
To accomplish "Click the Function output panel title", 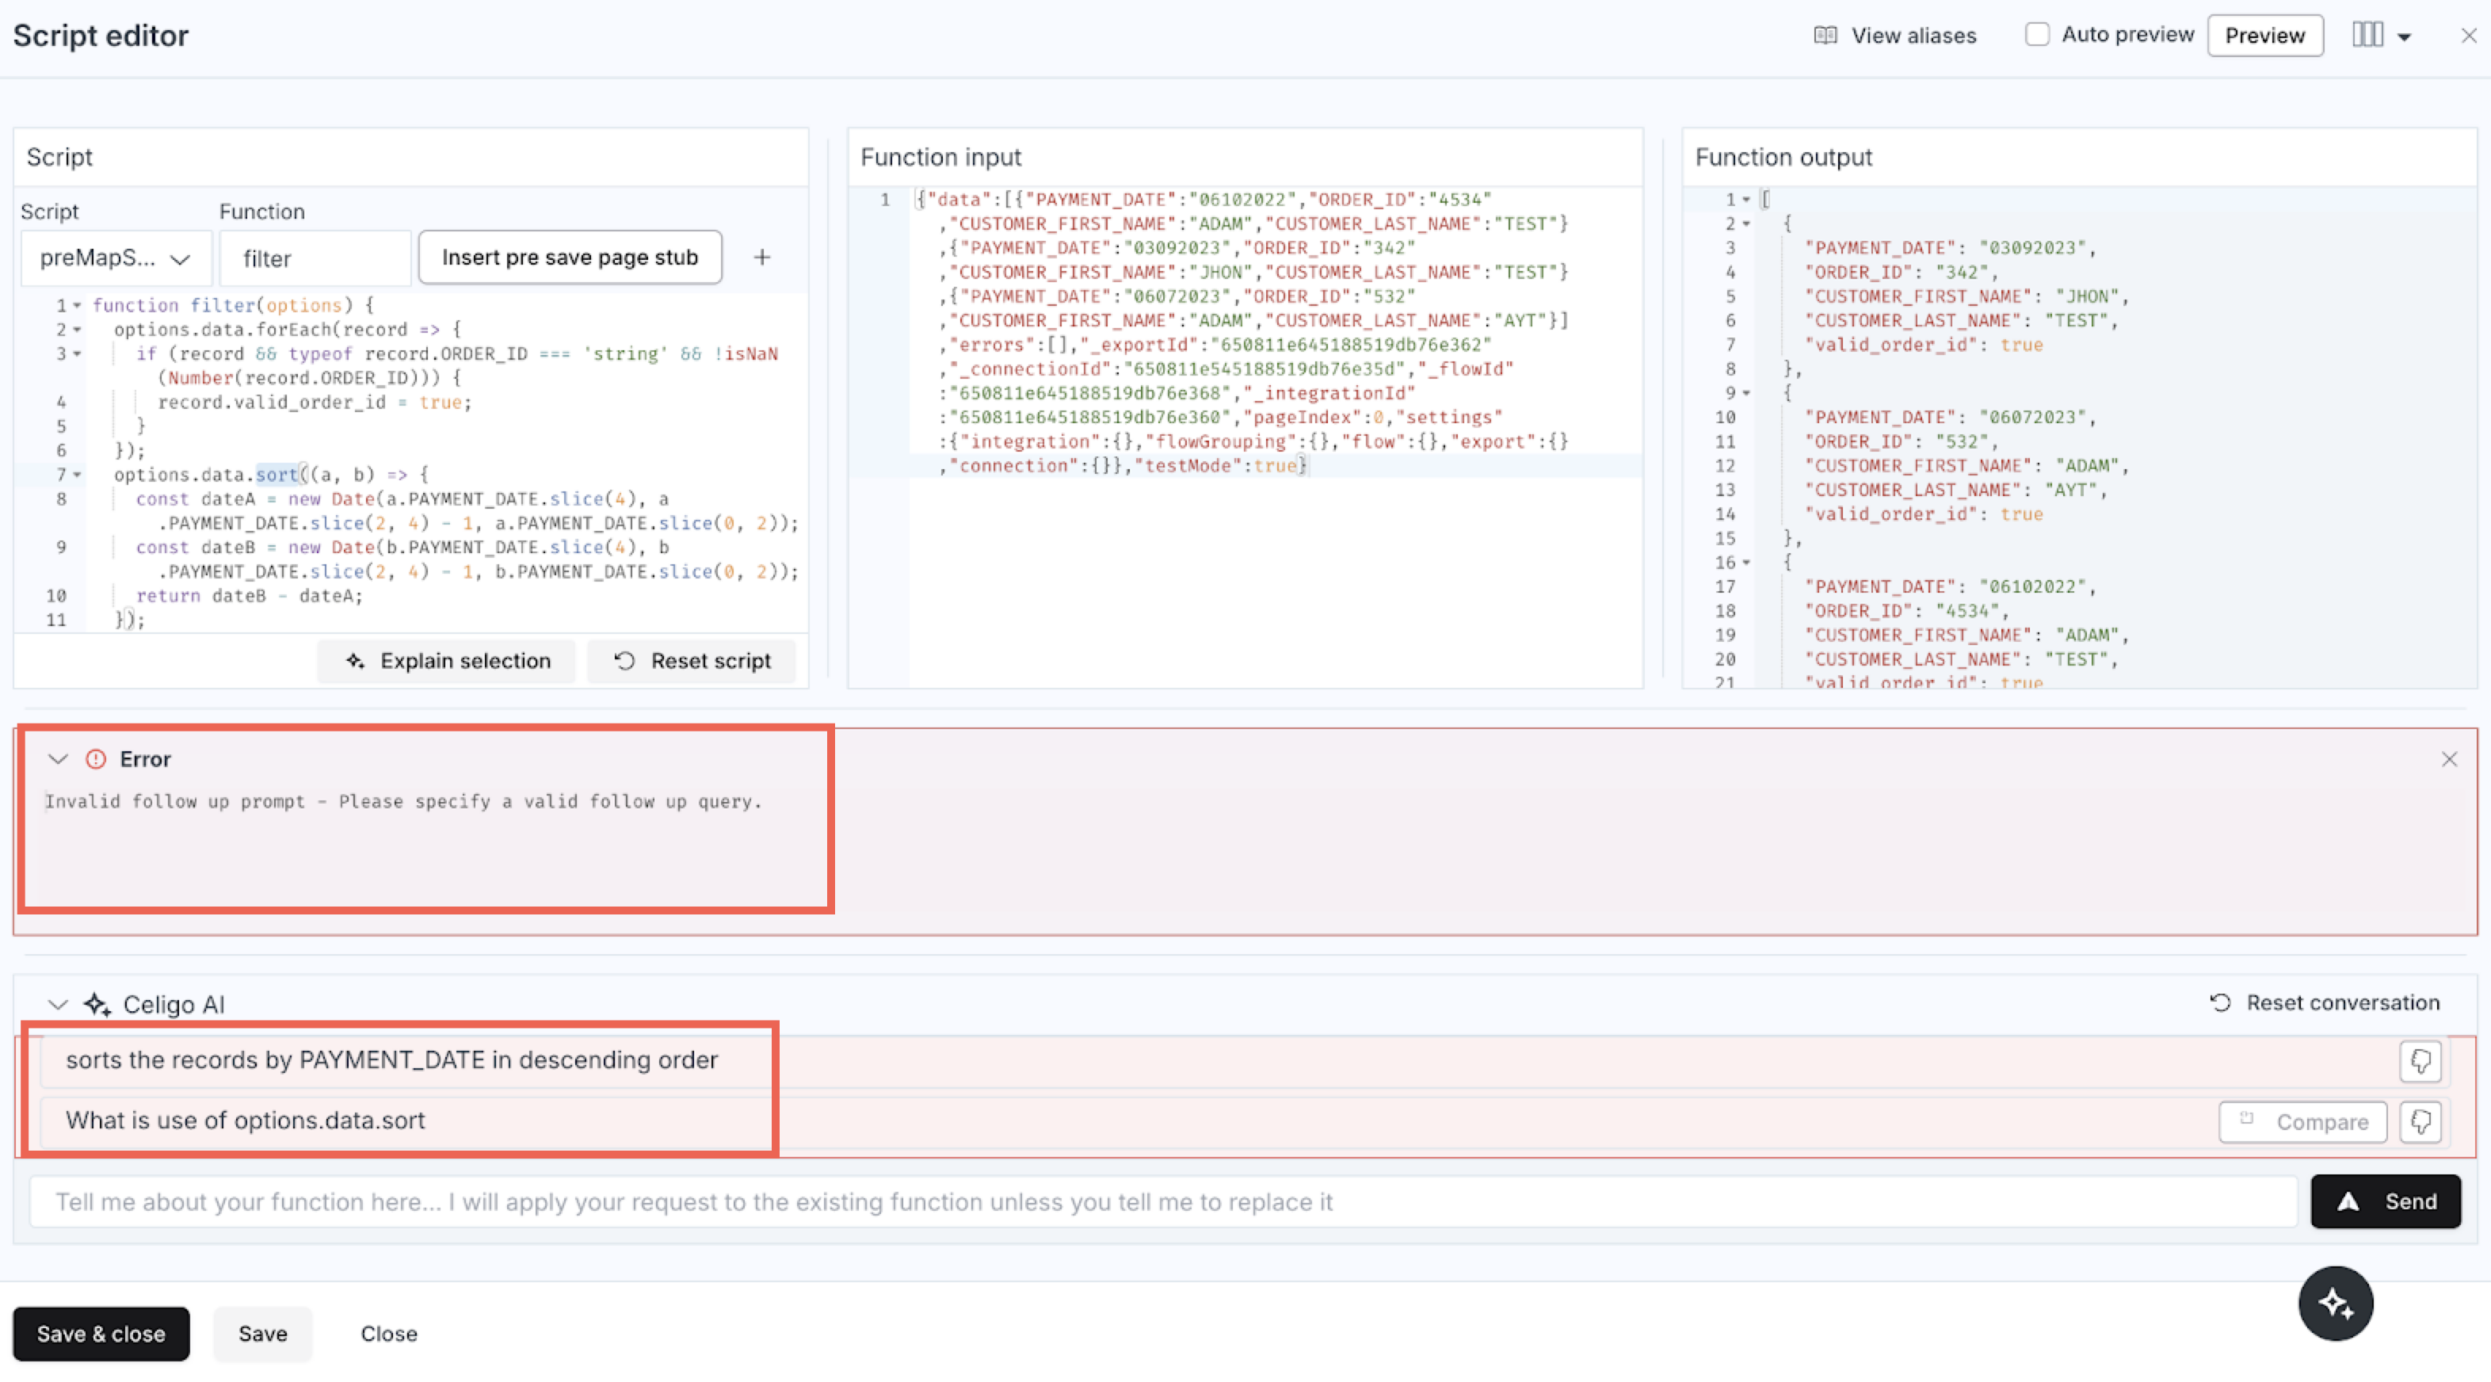I will pyautogui.click(x=1783, y=157).
